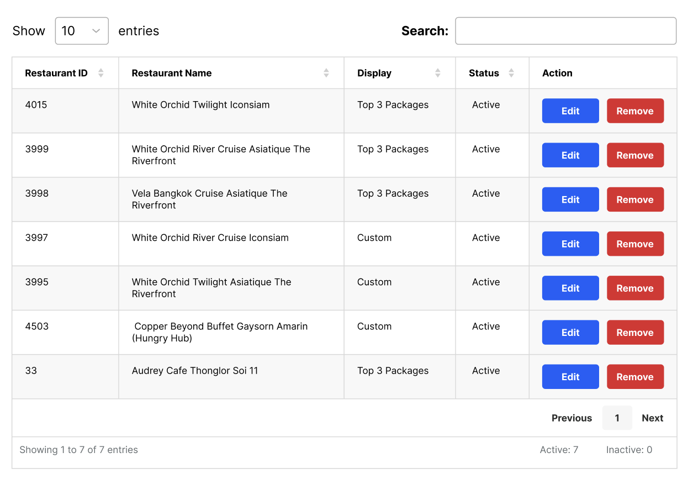Click into the Search input field
Screen dimensions: 688x484
coord(565,31)
